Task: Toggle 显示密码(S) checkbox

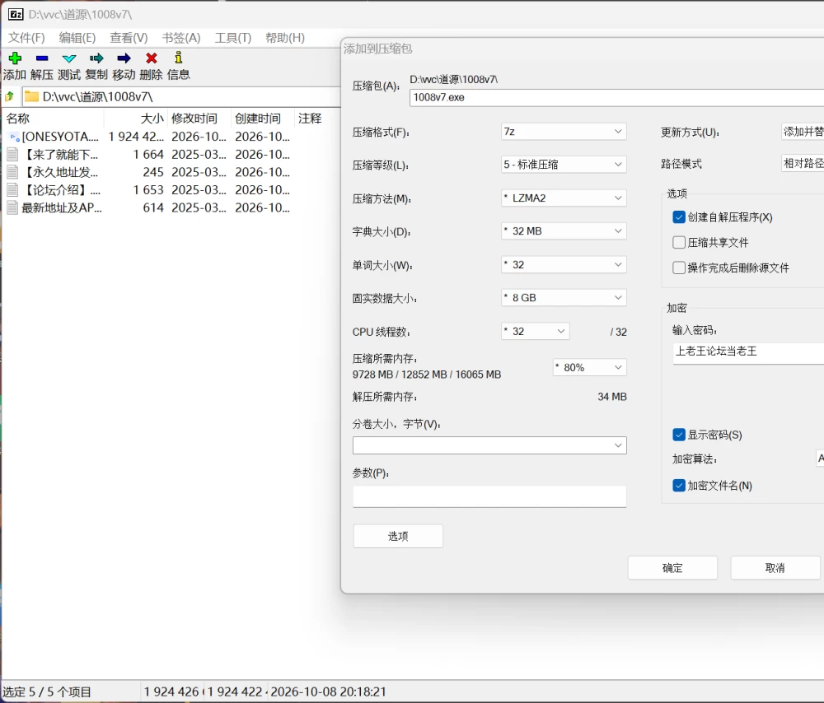Action: click(x=679, y=435)
